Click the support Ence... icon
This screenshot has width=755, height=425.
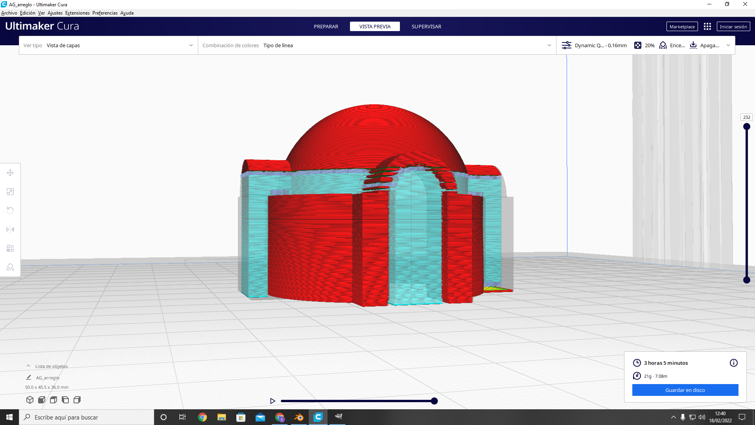coord(663,45)
